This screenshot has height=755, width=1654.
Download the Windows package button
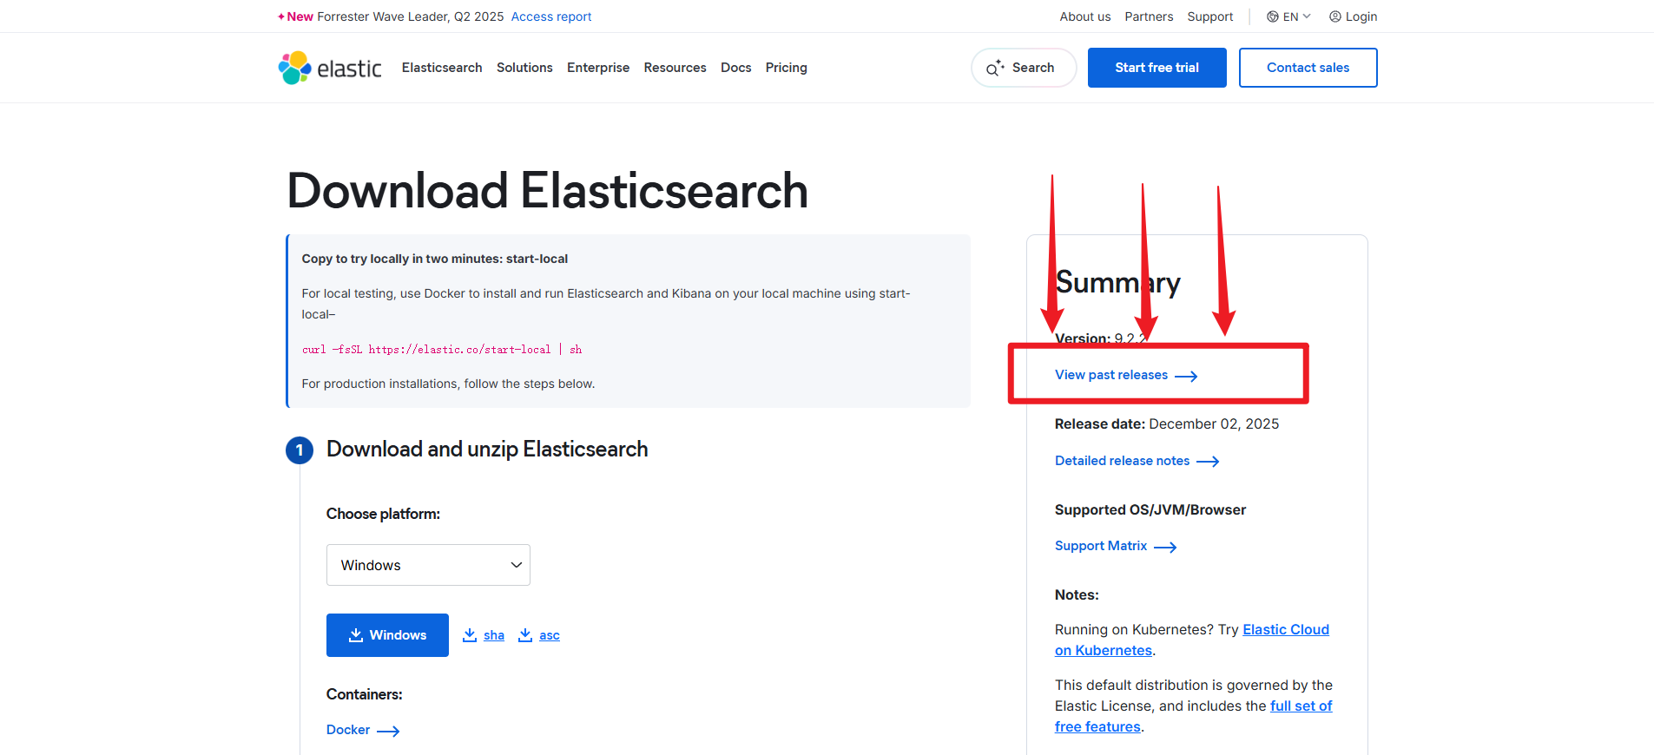387,635
